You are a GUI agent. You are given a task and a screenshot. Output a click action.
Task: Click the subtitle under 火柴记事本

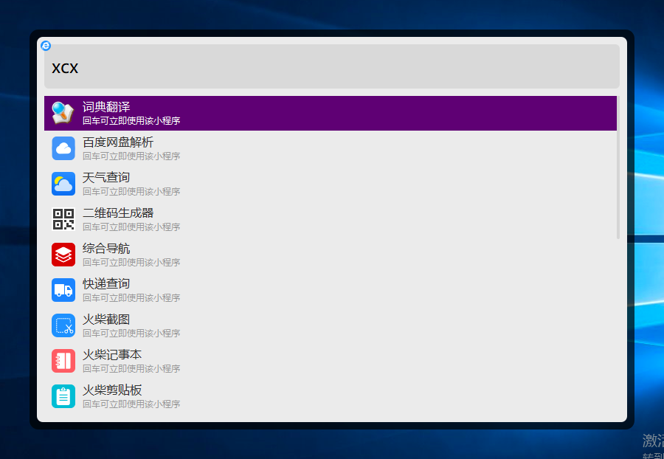(x=131, y=369)
